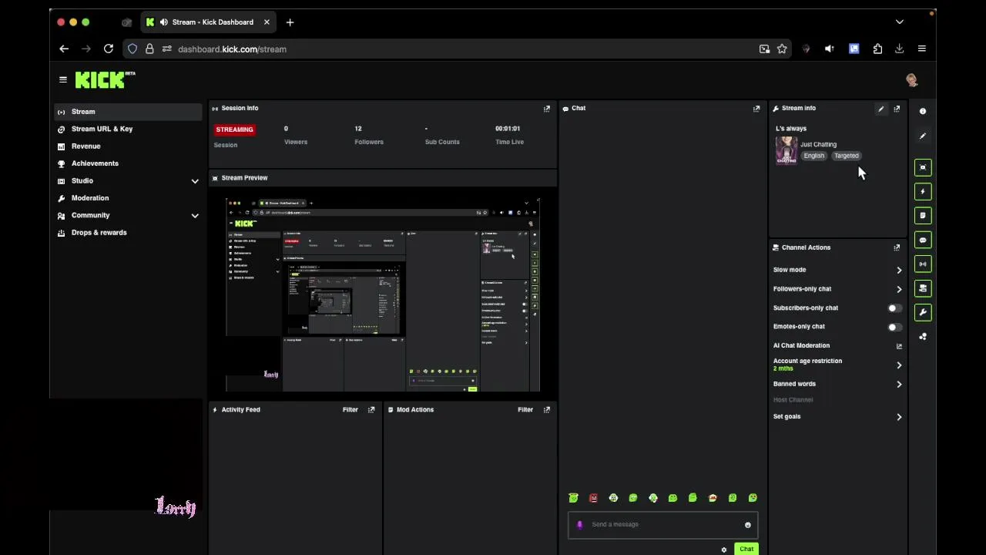Click the STREAMING status badge

[x=234, y=129]
